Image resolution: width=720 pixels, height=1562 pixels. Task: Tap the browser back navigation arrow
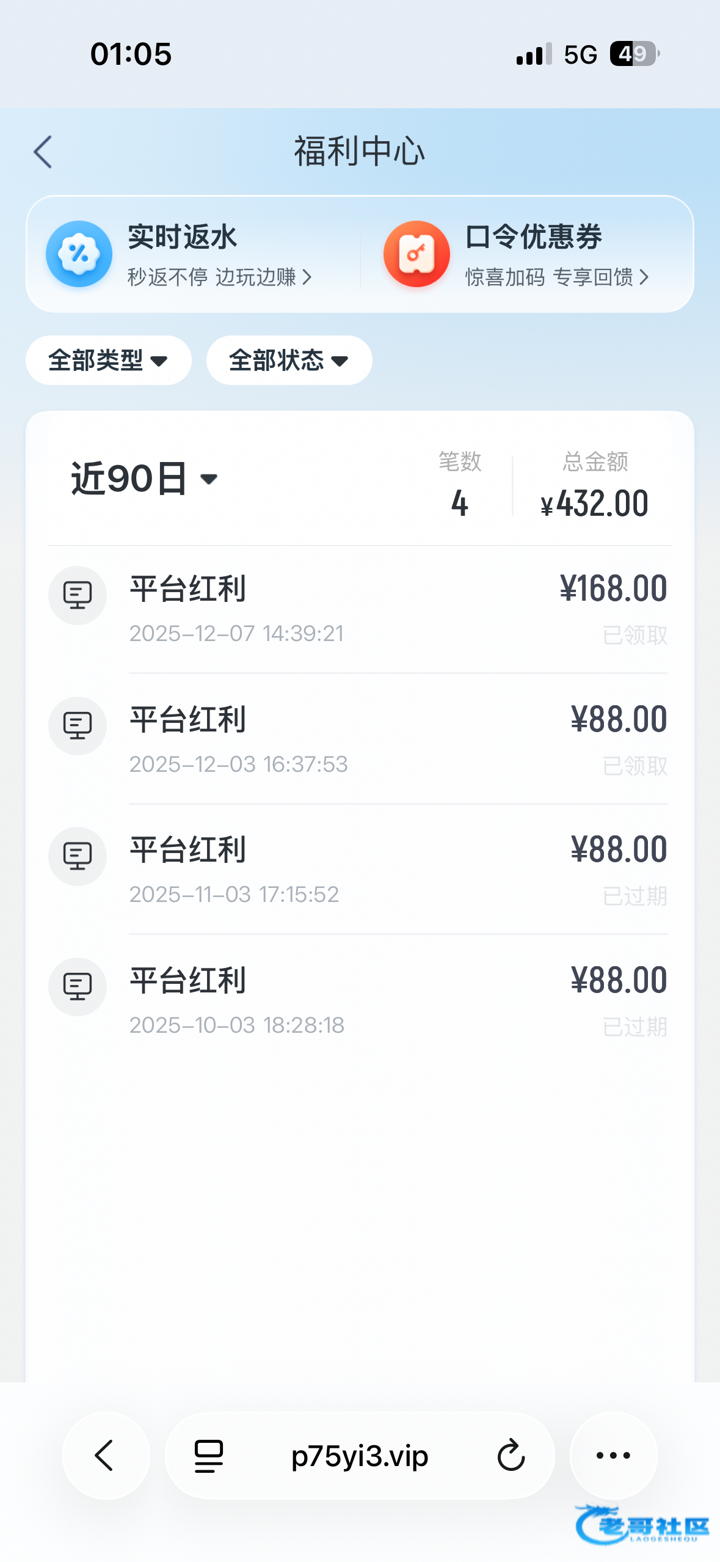[x=106, y=1456]
